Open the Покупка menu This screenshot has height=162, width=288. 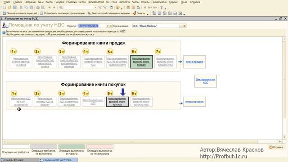point(59,2)
